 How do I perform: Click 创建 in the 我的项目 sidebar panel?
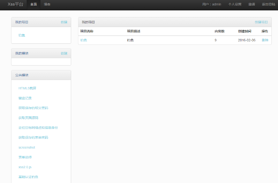coord(64,22)
